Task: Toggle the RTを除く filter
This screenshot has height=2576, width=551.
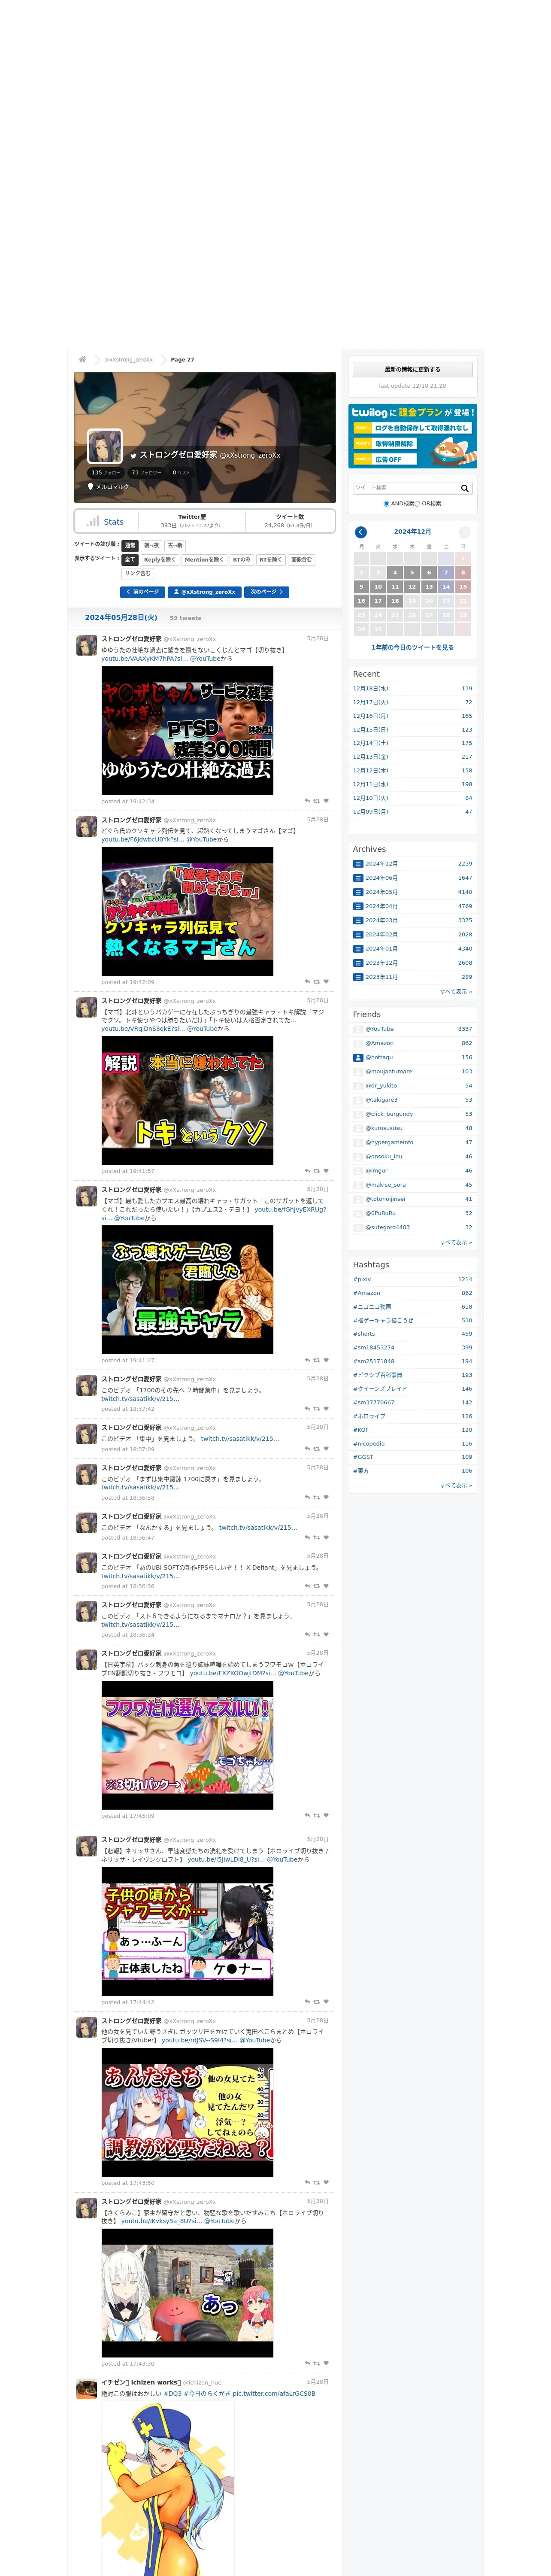Action: (271, 560)
